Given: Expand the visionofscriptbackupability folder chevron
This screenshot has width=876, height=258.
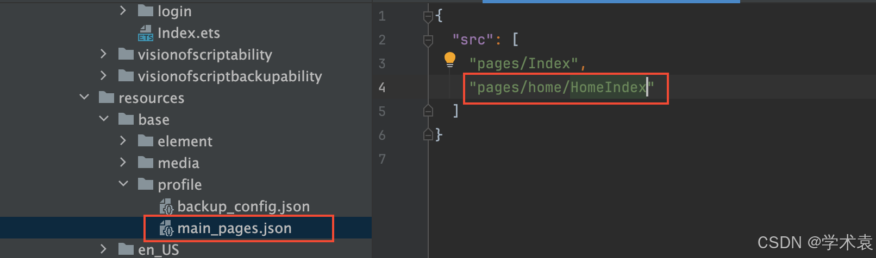Looking at the screenshot, I should click(x=103, y=75).
